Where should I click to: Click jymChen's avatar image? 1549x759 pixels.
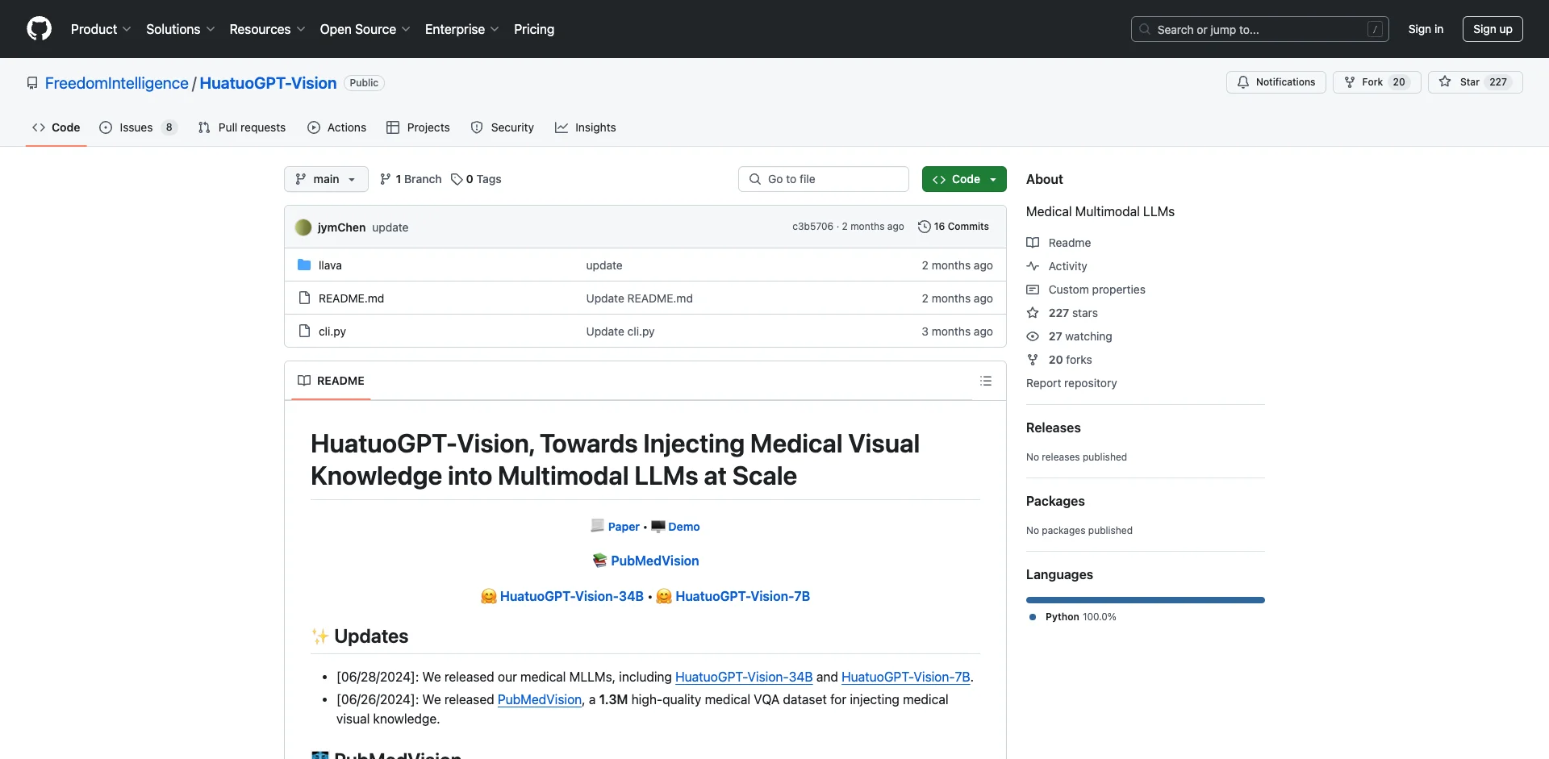(303, 227)
